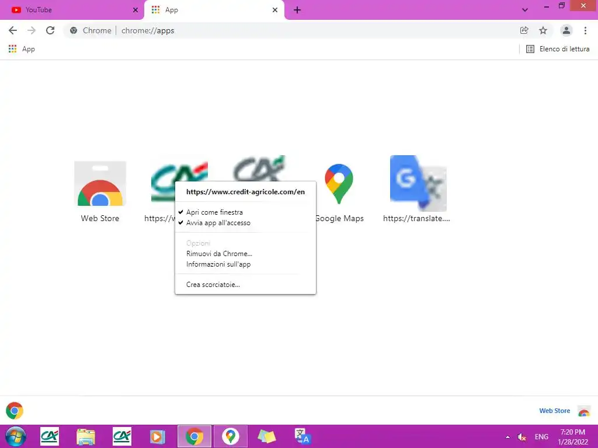This screenshot has height=448, width=598.
Task: Change ENG input language in tray
Action: (541, 437)
